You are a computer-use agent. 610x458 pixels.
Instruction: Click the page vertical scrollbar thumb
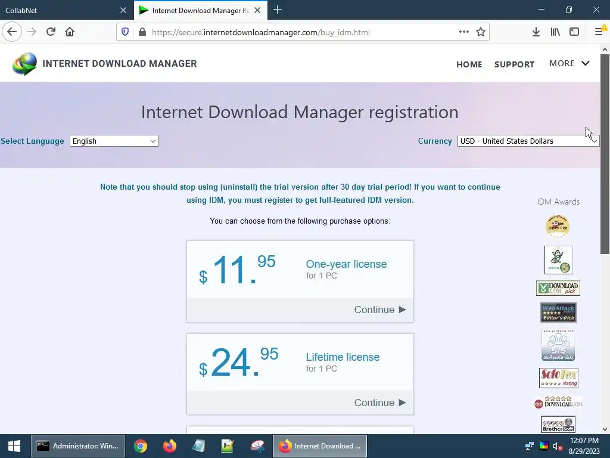pyautogui.click(x=605, y=154)
